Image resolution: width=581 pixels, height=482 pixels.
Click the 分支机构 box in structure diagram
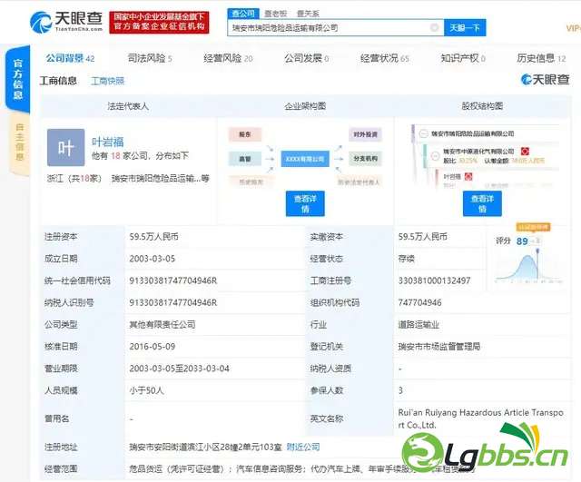click(365, 159)
